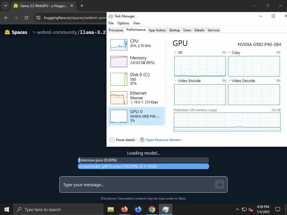The image size is (287, 215).
Task: Click the 3D utilization graph
Action: click(x=200, y=66)
